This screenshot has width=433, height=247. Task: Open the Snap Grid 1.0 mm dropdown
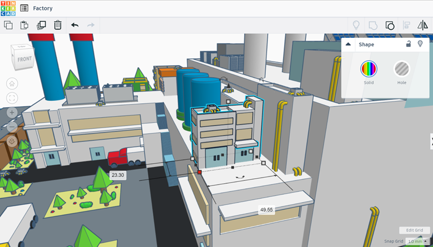[417, 241]
